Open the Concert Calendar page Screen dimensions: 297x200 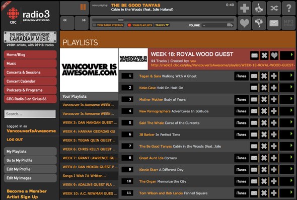coord(30,81)
